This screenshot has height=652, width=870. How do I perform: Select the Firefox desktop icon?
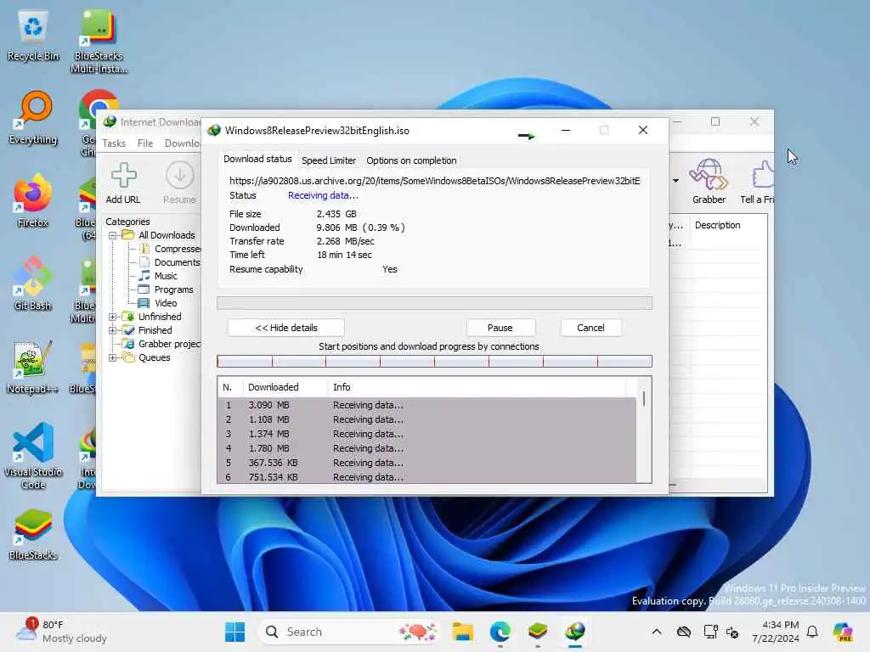[x=33, y=200]
